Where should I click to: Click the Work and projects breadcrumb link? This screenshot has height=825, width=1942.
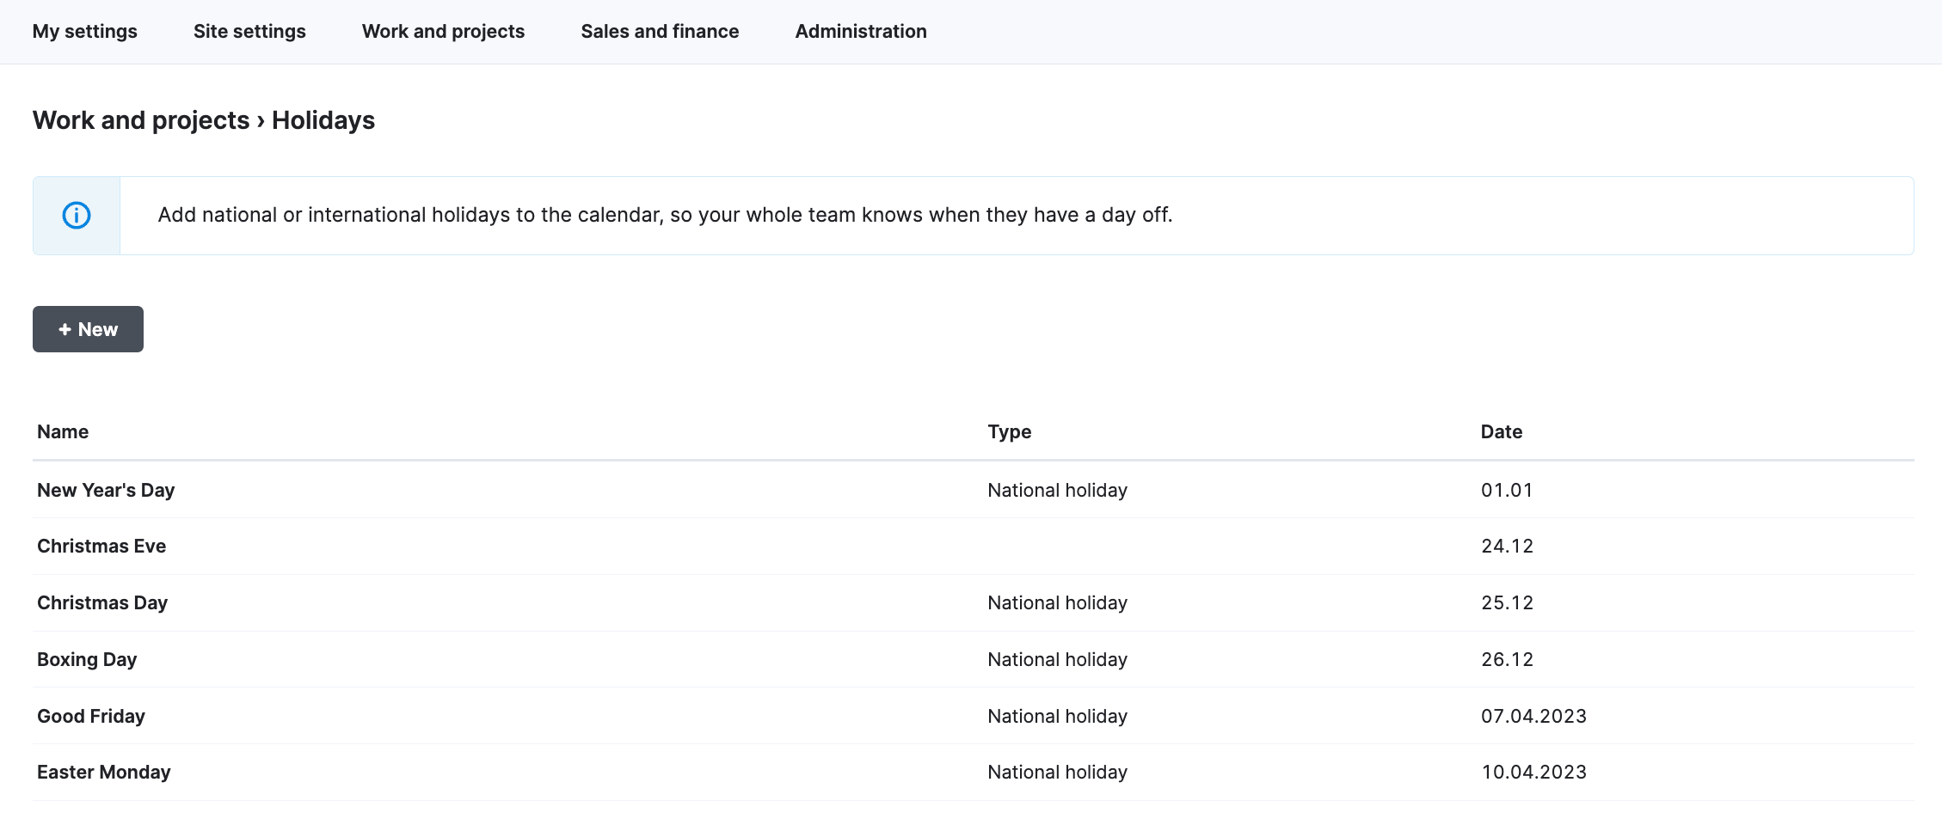(x=139, y=120)
